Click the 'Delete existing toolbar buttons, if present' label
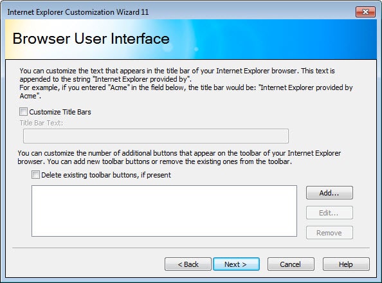The image size is (382, 283). (106, 175)
